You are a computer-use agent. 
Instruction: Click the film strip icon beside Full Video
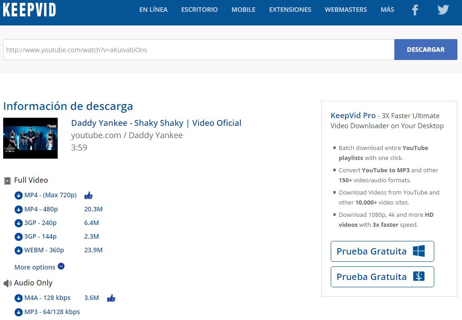pos(7,180)
